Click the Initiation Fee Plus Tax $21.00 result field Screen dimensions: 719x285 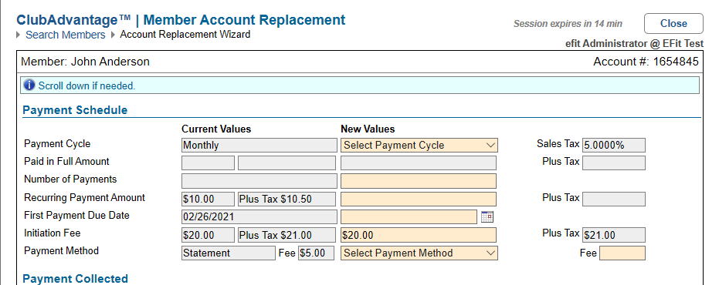pyautogui.click(x=613, y=235)
